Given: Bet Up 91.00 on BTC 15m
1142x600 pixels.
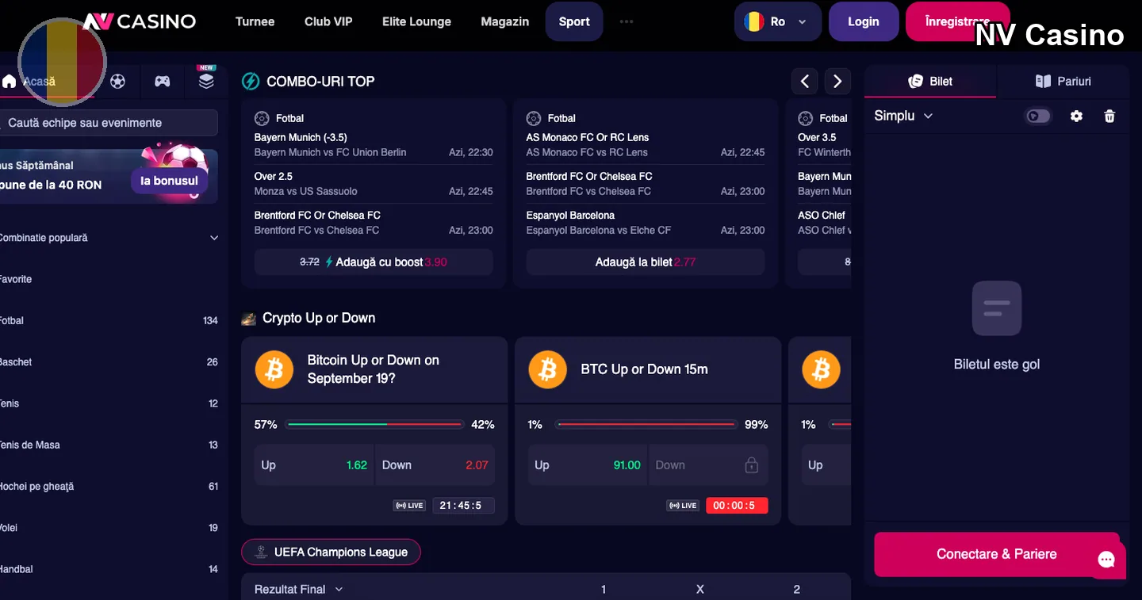Looking at the screenshot, I should click(588, 465).
